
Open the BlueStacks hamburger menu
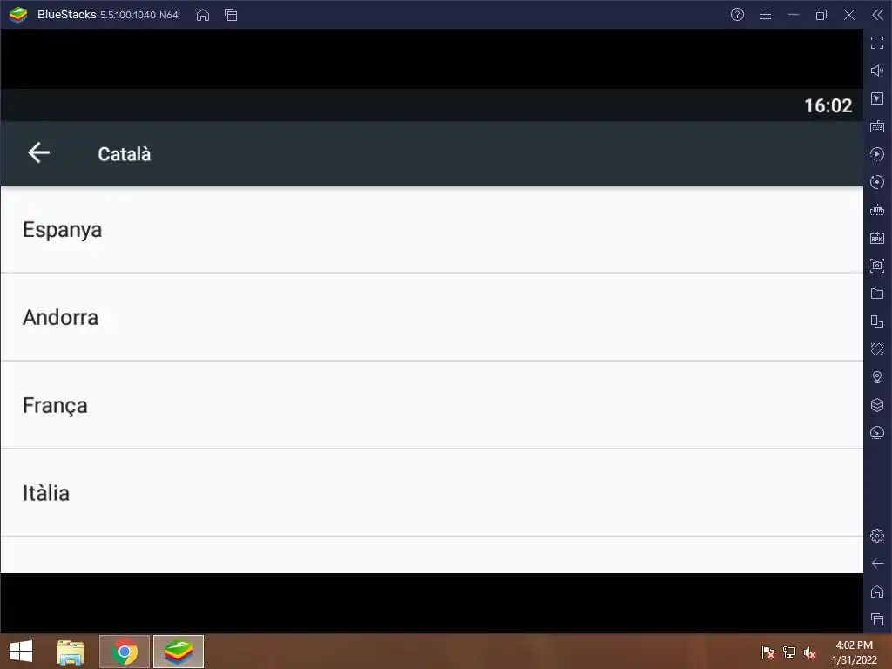[766, 15]
